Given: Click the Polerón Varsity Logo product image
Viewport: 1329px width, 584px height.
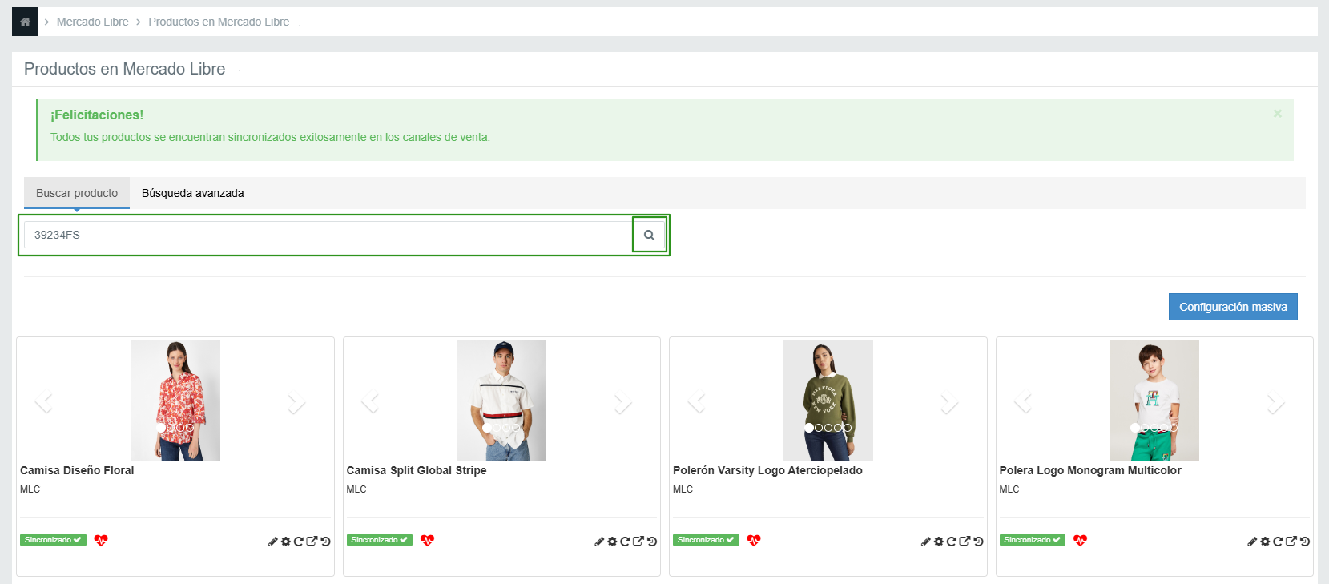Looking at the screenshot, I should 828,401.
